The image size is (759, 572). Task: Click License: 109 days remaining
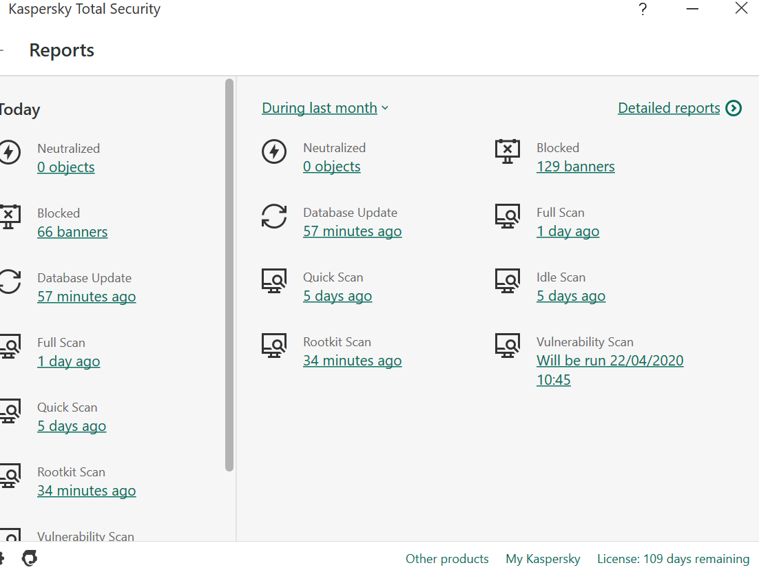(673, 559)
